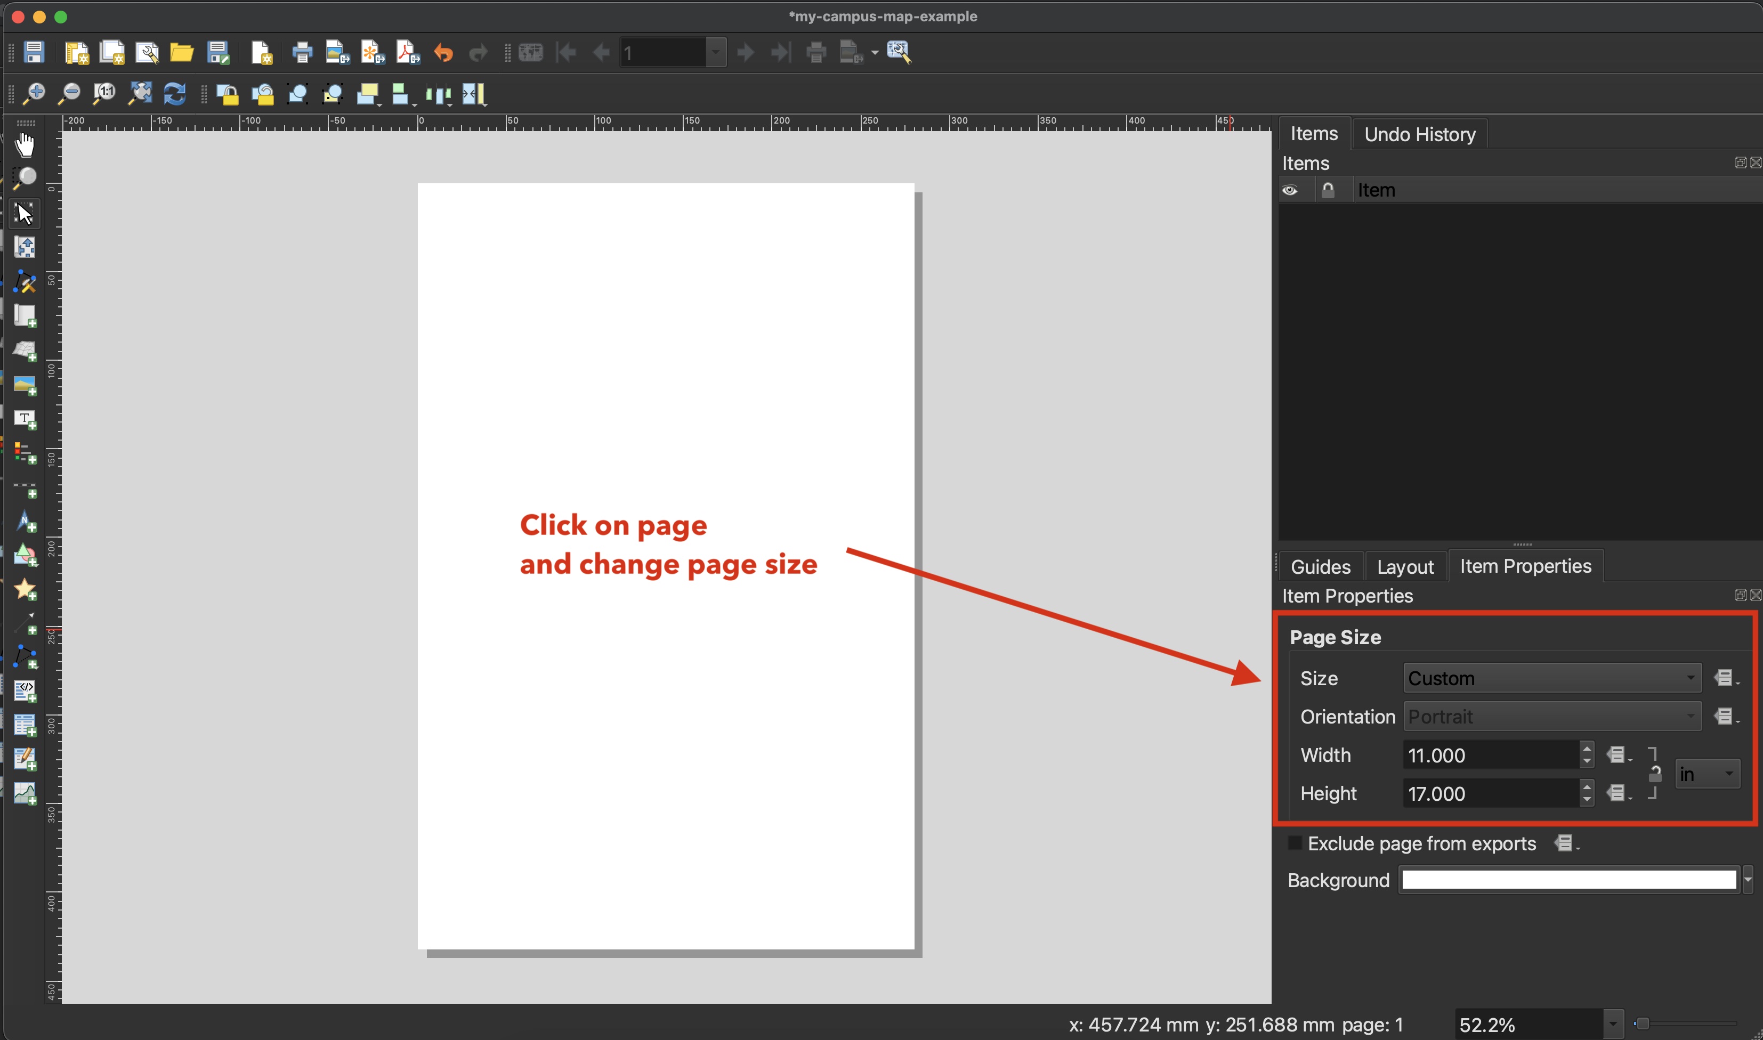Select the Zoom tool in the toolbox
Viewport: 1763px width, 1040px height.
click(x=25, y=178)
